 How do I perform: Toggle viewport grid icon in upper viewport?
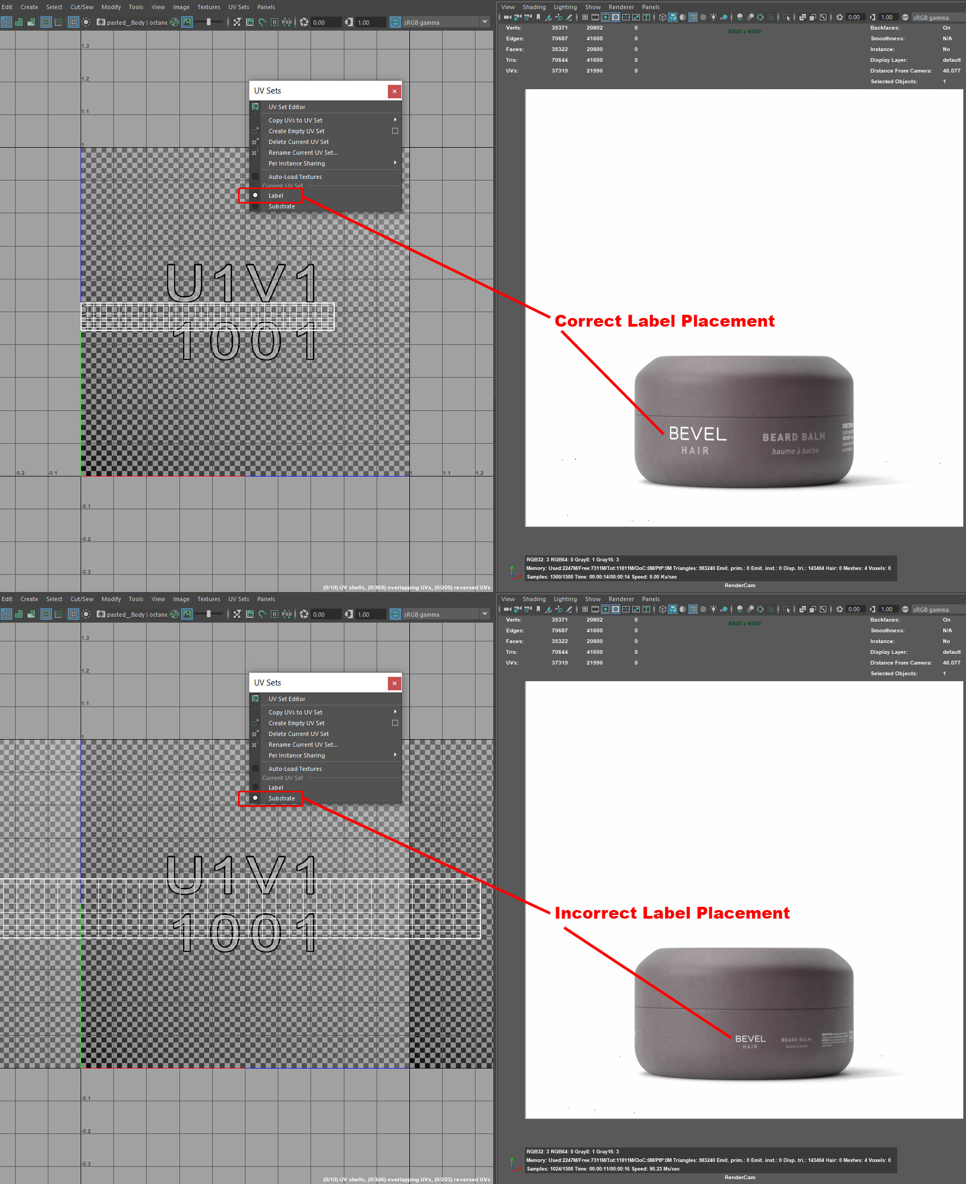585,17
